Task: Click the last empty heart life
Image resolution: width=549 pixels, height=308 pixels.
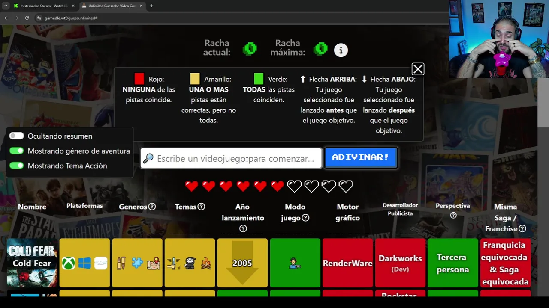Action: tap(346, 186)
